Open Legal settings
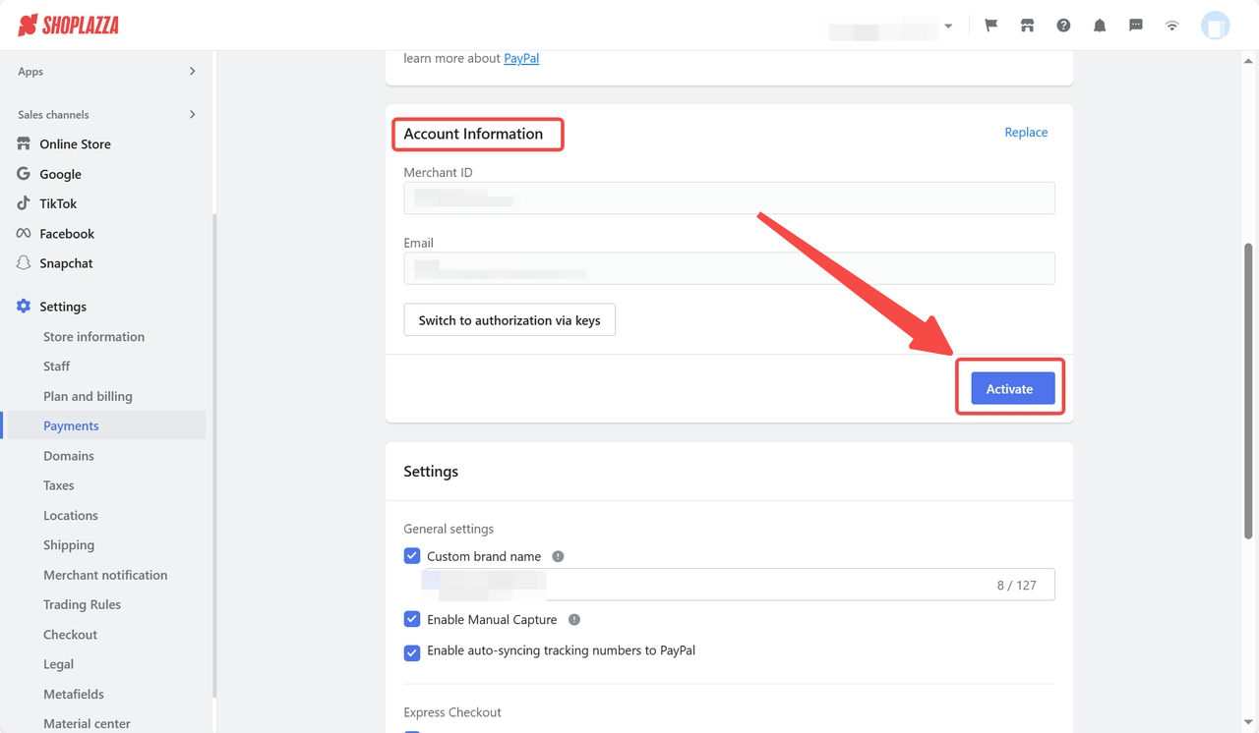 58,664
